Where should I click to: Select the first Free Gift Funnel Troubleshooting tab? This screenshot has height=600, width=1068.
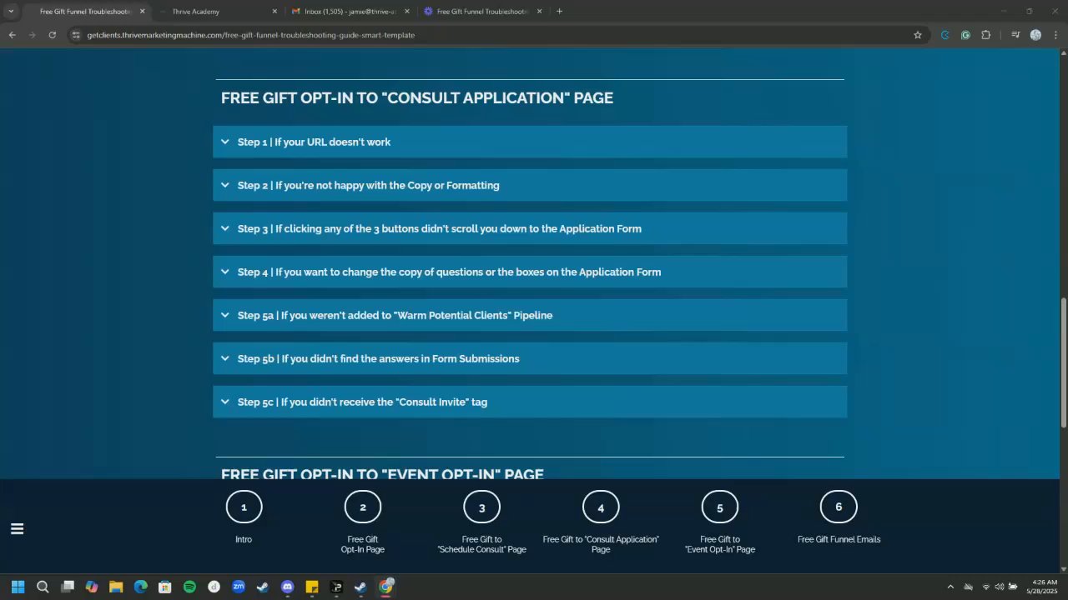click(85, 11)
